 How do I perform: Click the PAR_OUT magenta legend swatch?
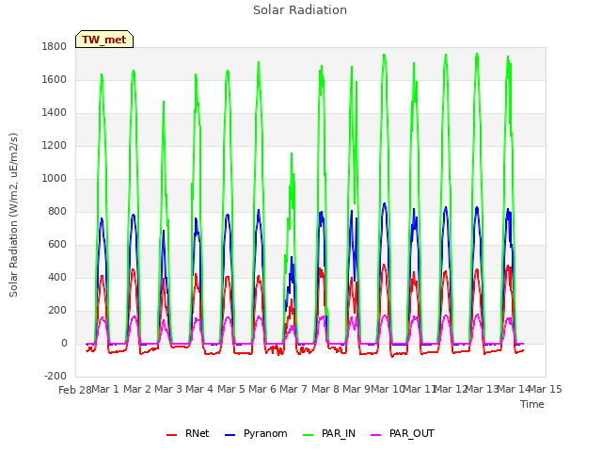376,435
